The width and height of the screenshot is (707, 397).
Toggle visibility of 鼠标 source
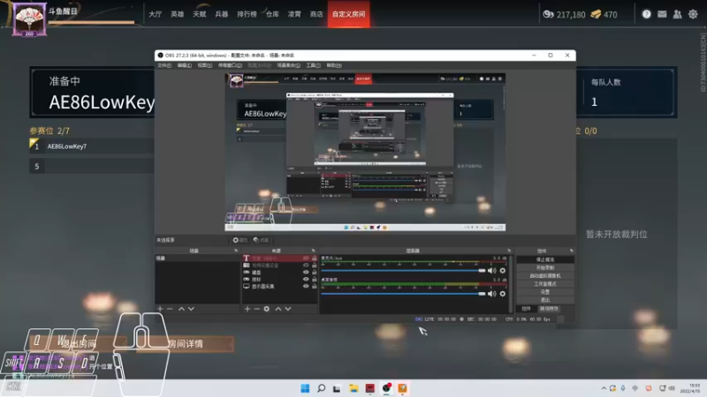[306, 279]
